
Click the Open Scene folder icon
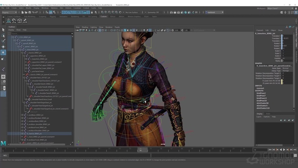point(26,12)
